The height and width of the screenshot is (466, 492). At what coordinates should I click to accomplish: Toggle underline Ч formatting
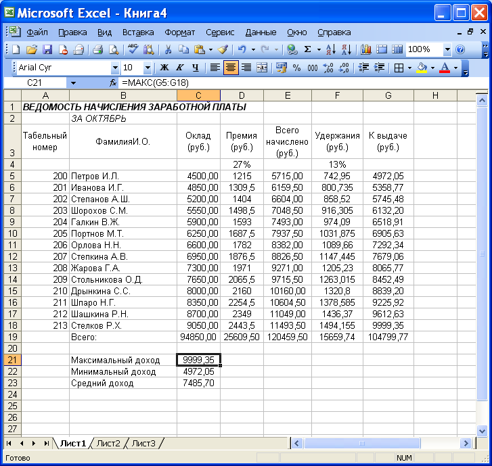tap(196, 68)
